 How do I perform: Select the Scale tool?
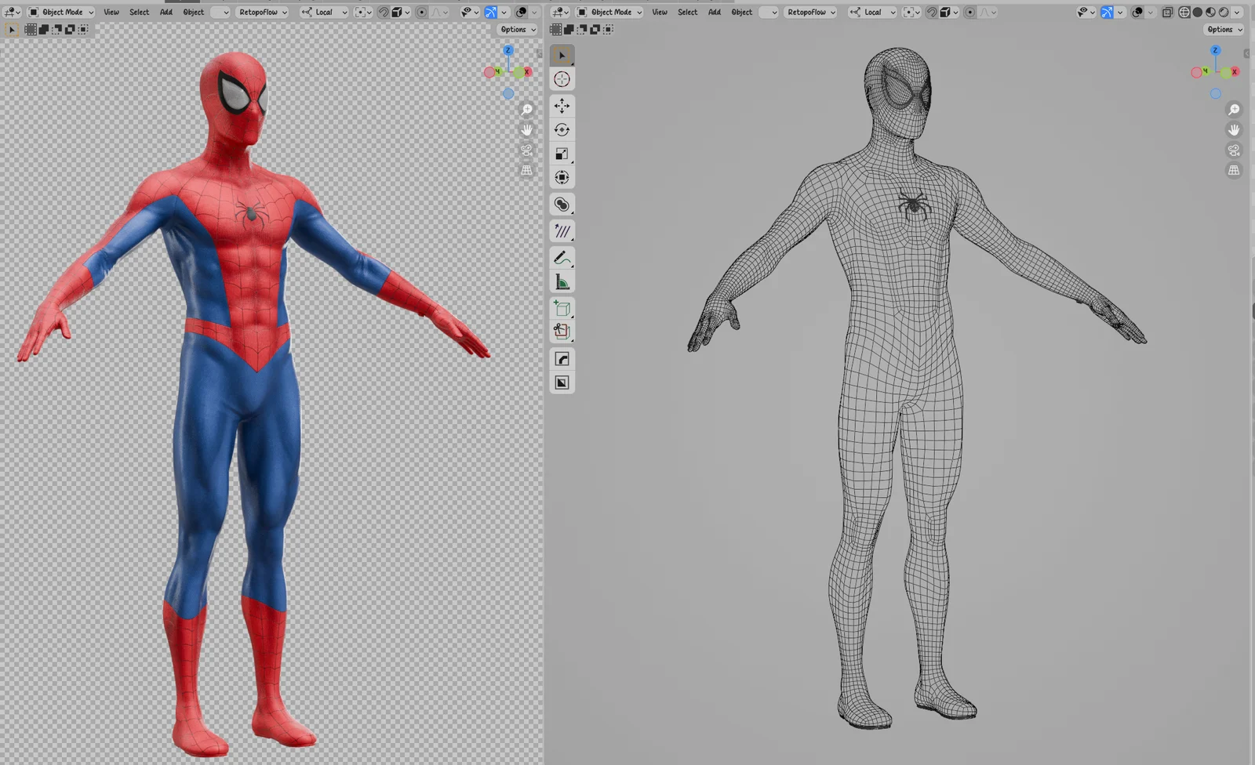pyautogui.click(x=562, y=154)
